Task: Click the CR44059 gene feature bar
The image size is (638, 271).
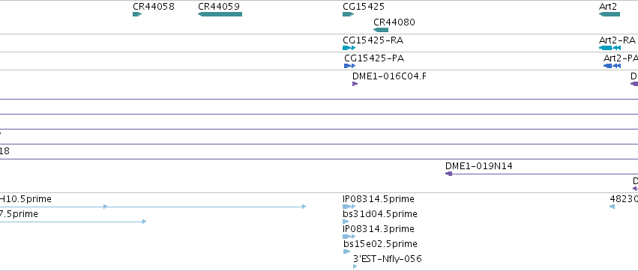Action: click(x=220, y=14)
